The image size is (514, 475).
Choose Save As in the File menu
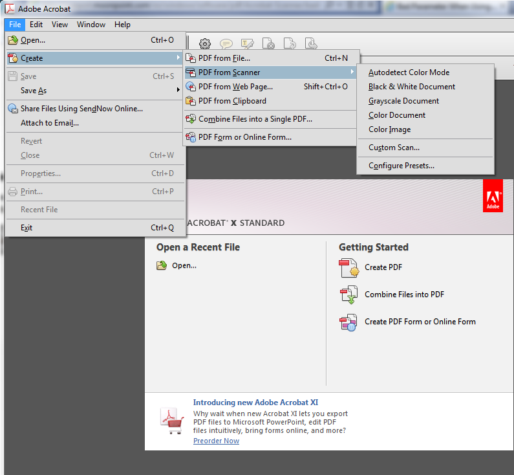[96, 91]
